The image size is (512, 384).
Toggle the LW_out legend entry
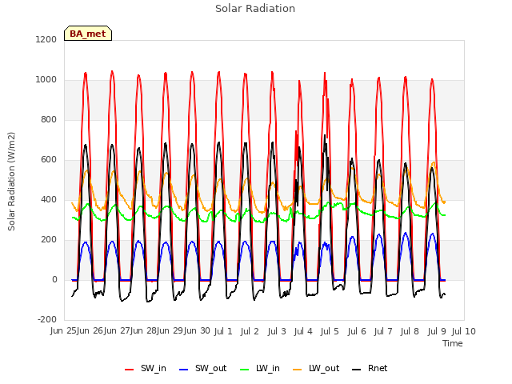pyautogui.click(x=316, y=368)
